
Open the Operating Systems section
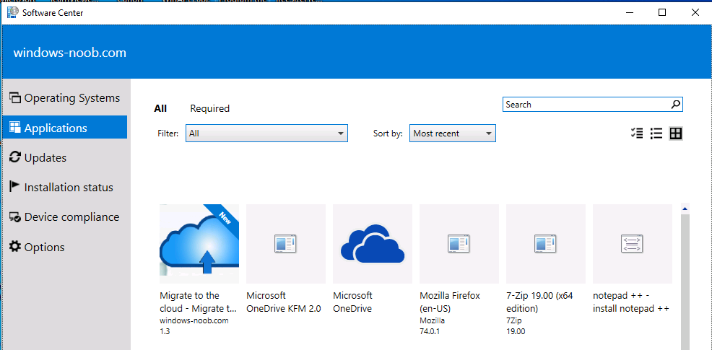[x=65, y=98]
